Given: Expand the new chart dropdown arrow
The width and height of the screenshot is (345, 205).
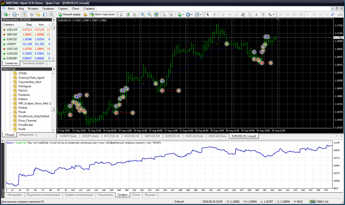Looking at the screenshot, I should (9, 15).
